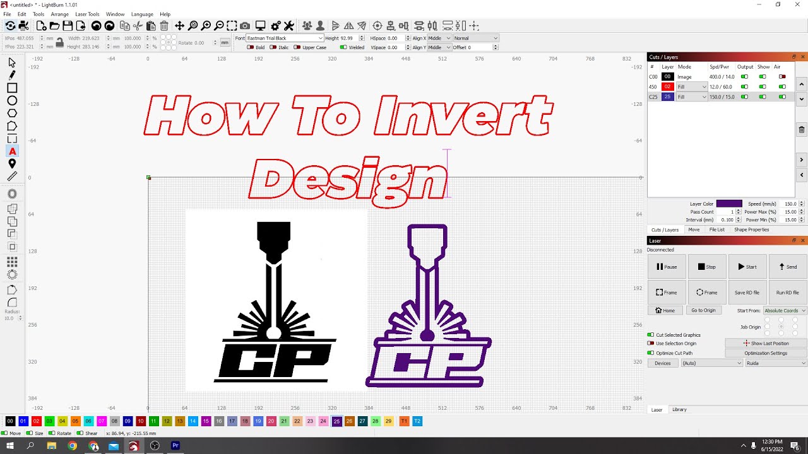
Task: Open device settings wrench-screwdriver icon
Action: 289,26
